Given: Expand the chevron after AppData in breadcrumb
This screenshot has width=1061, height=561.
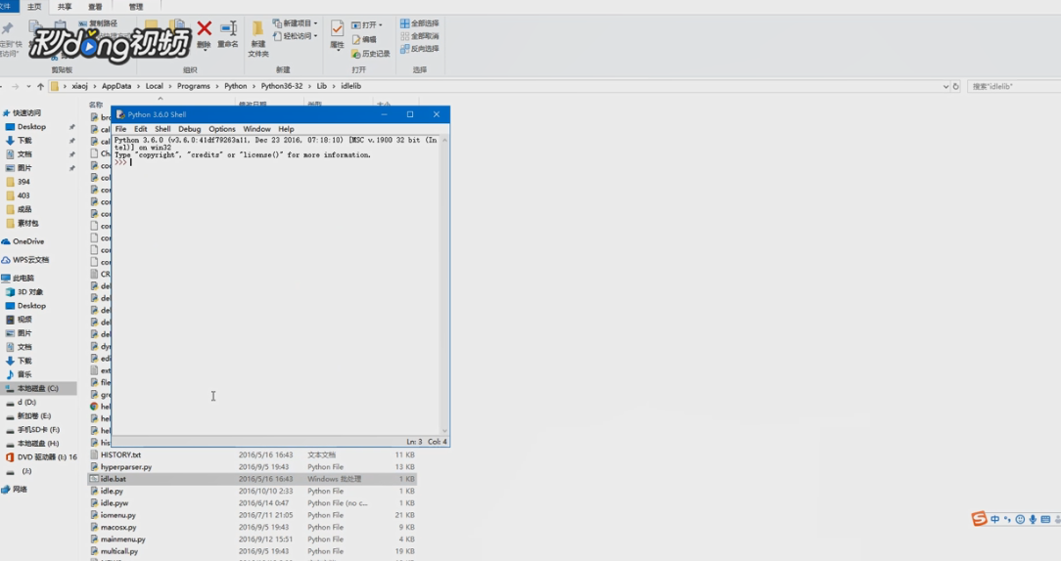Looking at the screenshot, I should (x=139, y=87).
